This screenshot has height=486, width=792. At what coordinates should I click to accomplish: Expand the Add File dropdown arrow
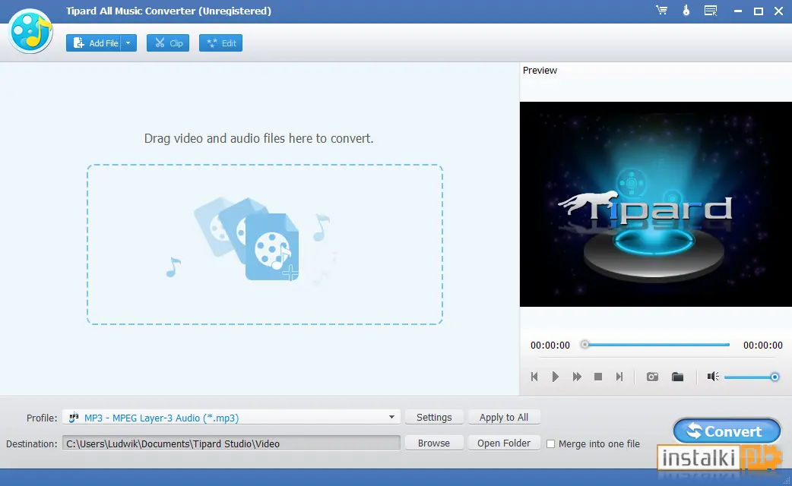pyautogui.click(x=128, y=43)
